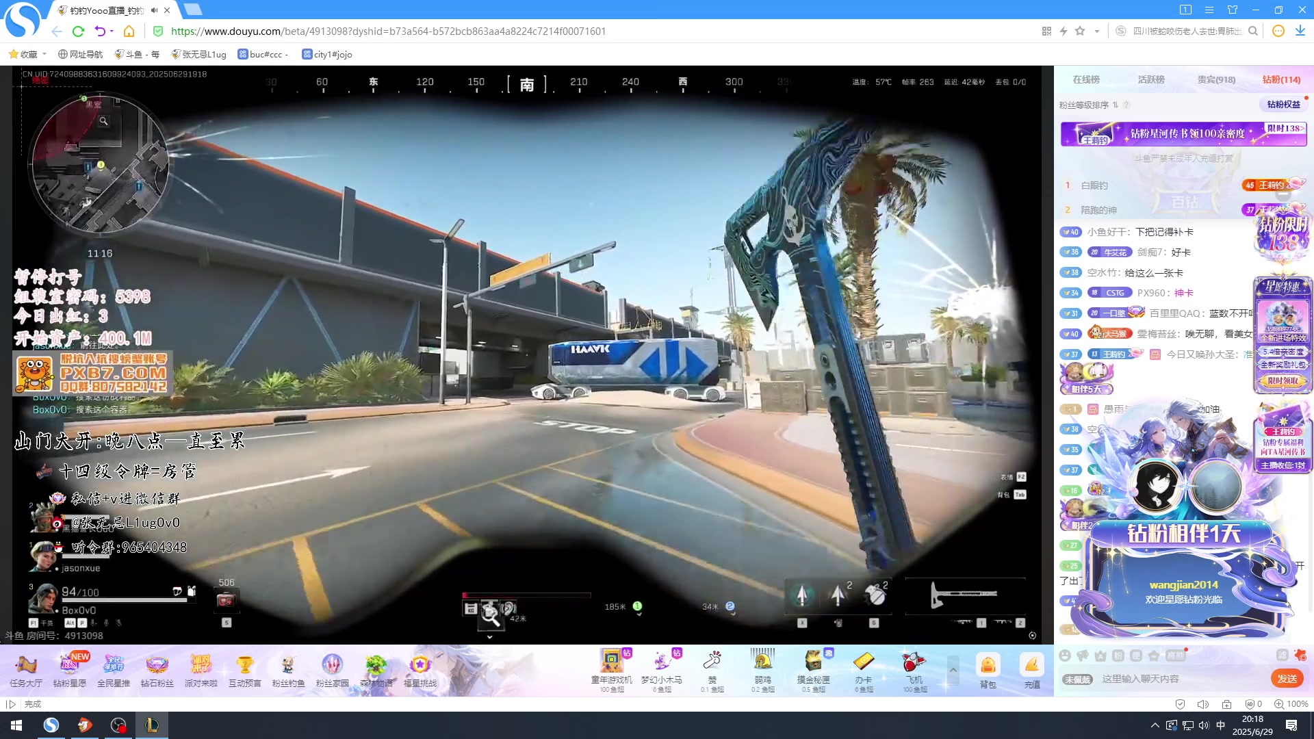
Task: Toggle browser sound icon in status bar
Action: (1203, 704)
